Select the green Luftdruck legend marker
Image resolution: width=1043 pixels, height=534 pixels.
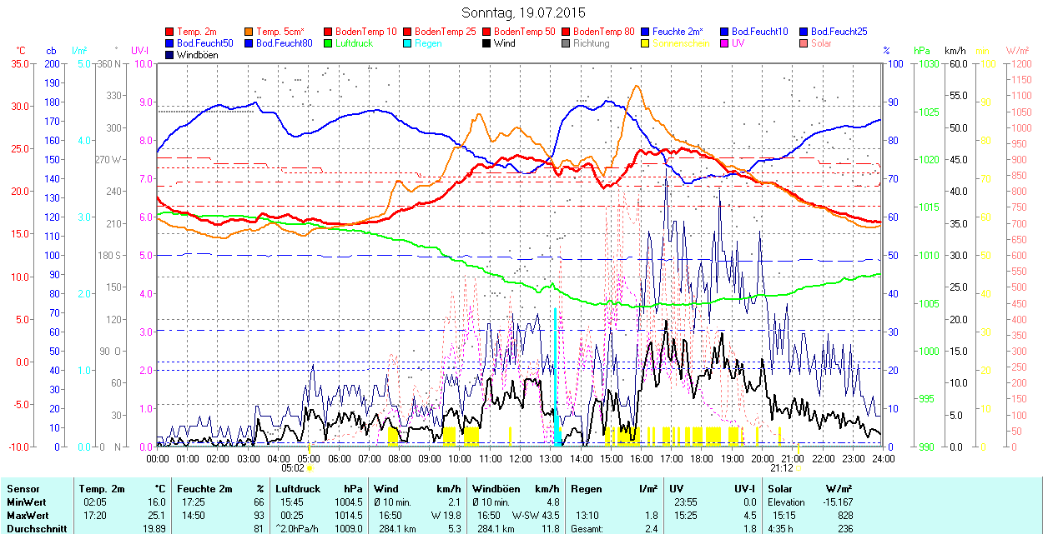(x=329, y=43)
